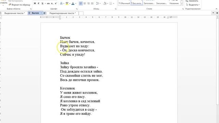
Task: Apply paragraph shading fill
Action: click(x=105, y=3)
